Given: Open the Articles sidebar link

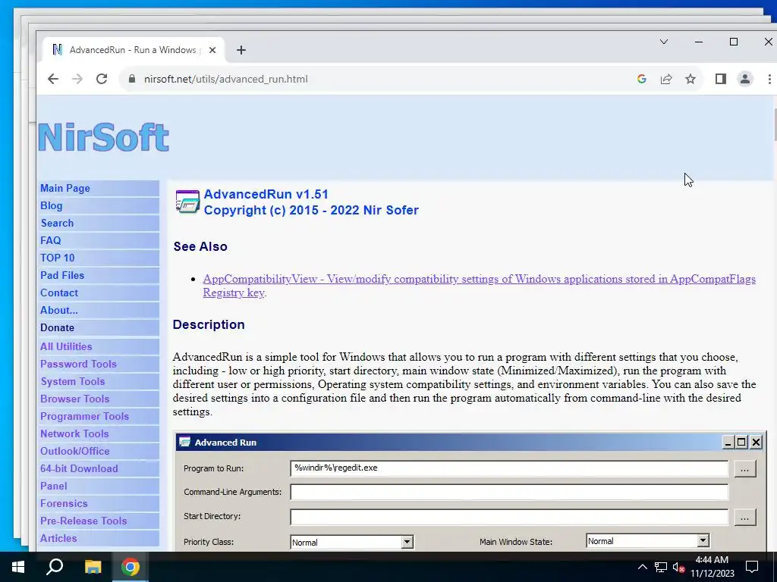Looking at the screenshot, I should [x=58, y=538].
